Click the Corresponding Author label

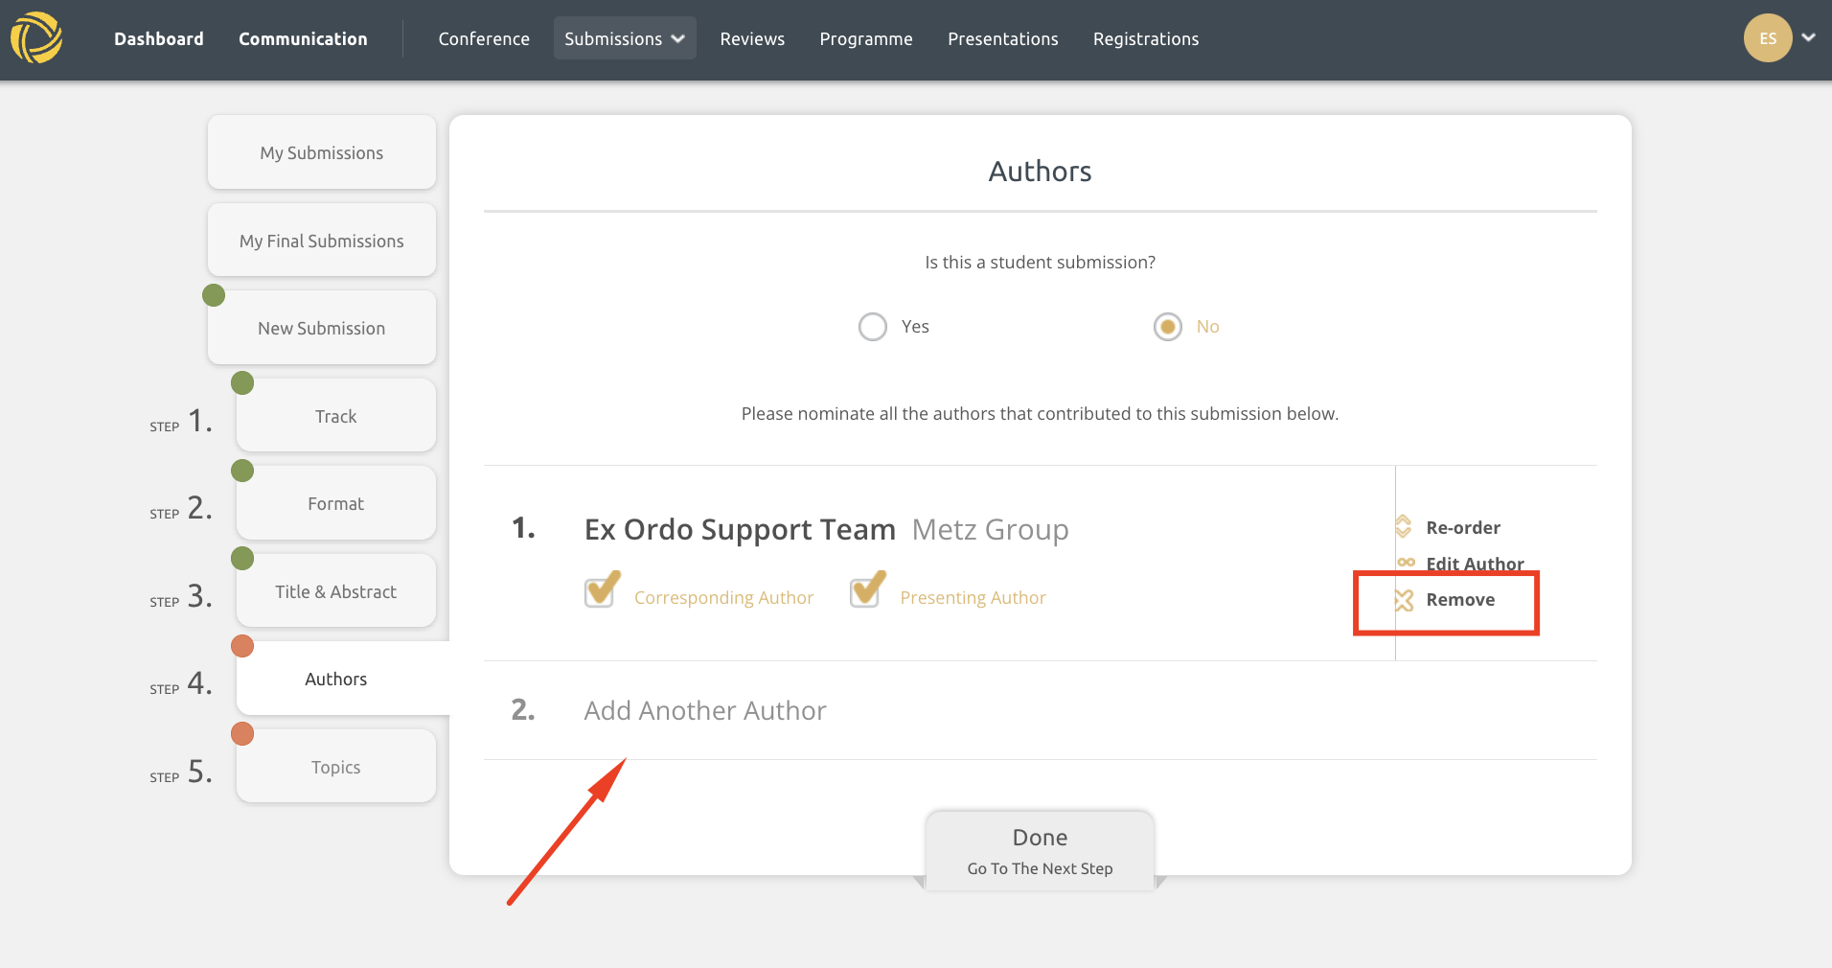point(723,597)
